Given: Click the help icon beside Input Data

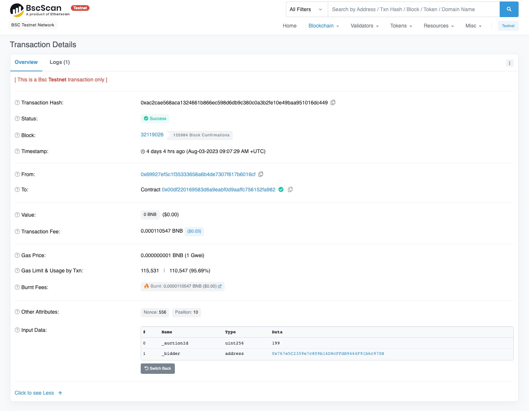Looking at the screenshot, I should coord(17,330).
